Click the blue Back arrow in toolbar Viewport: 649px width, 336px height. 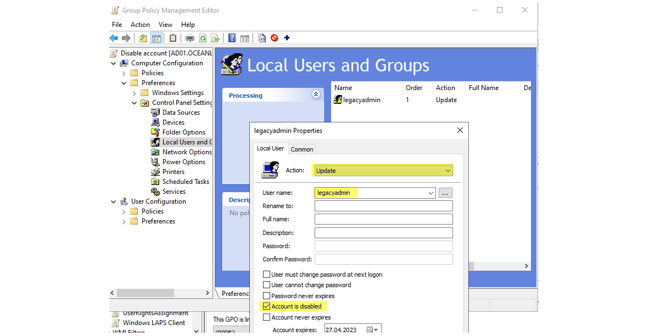(114, 38)
